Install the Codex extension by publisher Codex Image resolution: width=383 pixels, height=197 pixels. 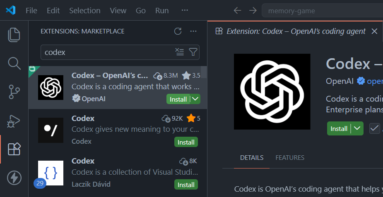pyautogui.click(x=186, y=142)
